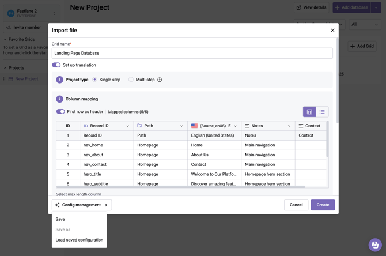Click the Invite member icon
386x256 pixels.
click(9, 27)
